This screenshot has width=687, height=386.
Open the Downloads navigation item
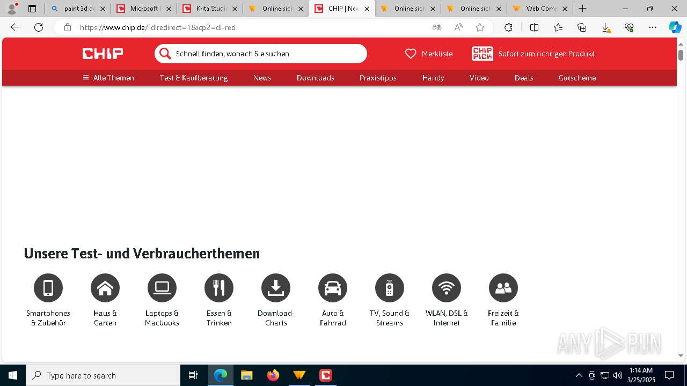point(316,78)
